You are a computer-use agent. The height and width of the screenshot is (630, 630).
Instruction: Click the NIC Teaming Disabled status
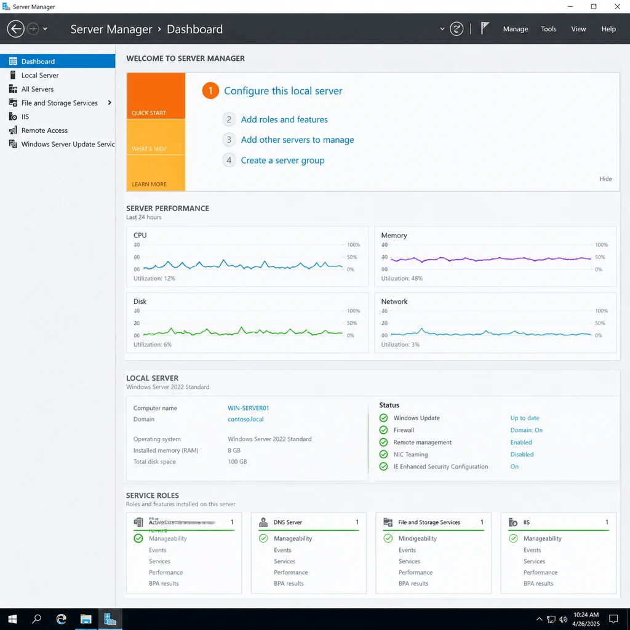tap(522, 455)
